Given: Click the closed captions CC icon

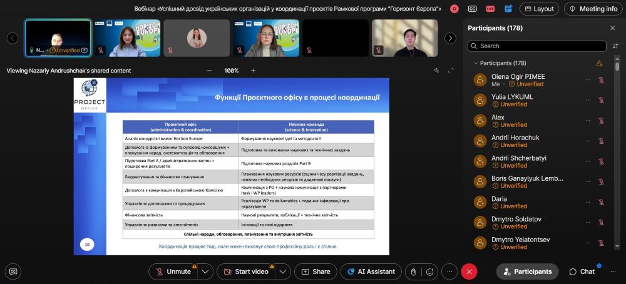Looking at the screenshot, I should pos(473,9).
